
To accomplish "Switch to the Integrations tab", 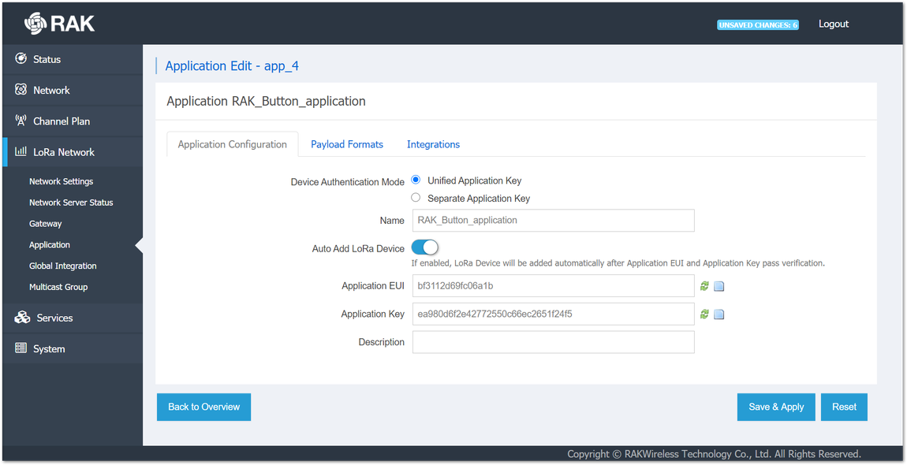I will [433, 144].
